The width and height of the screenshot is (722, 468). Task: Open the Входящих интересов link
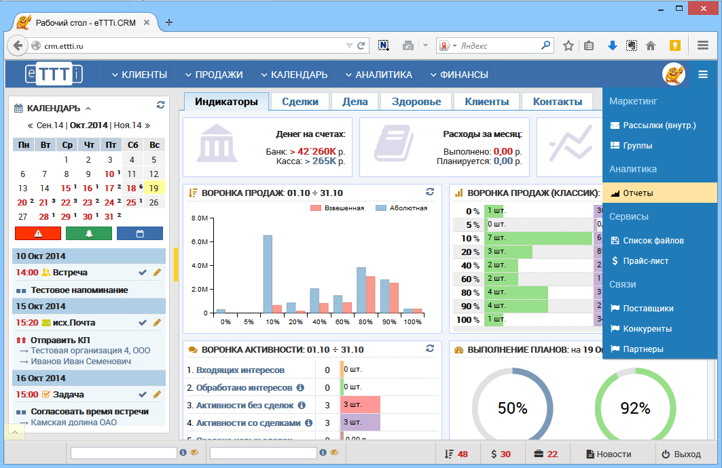click(240, 370)
